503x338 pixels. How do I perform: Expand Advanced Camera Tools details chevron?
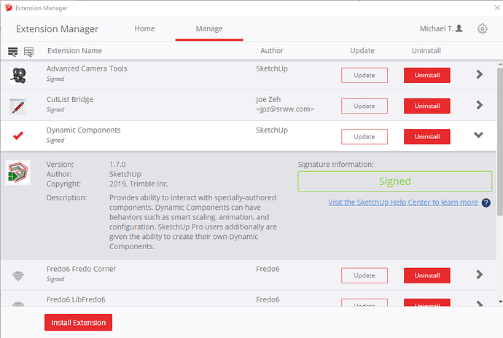click(x=479, y=74)
